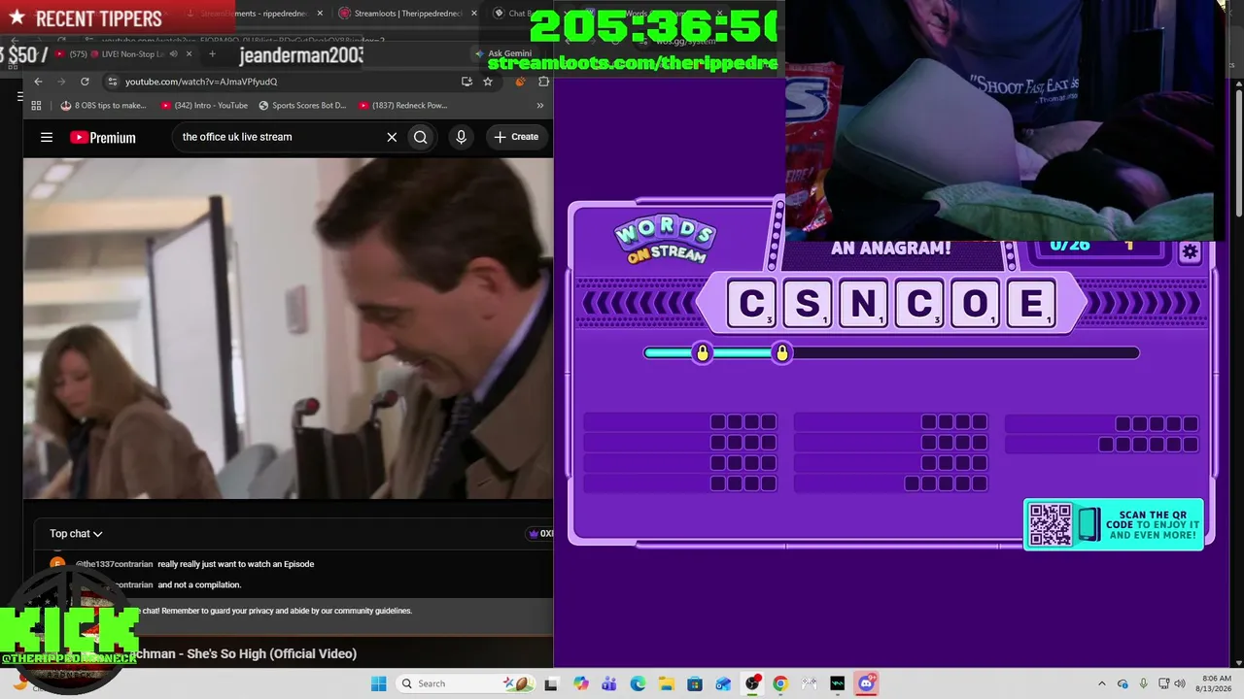1244x699 pixels.
Task: Click the second lock on the progress bar
Action: tap(782, 352)
